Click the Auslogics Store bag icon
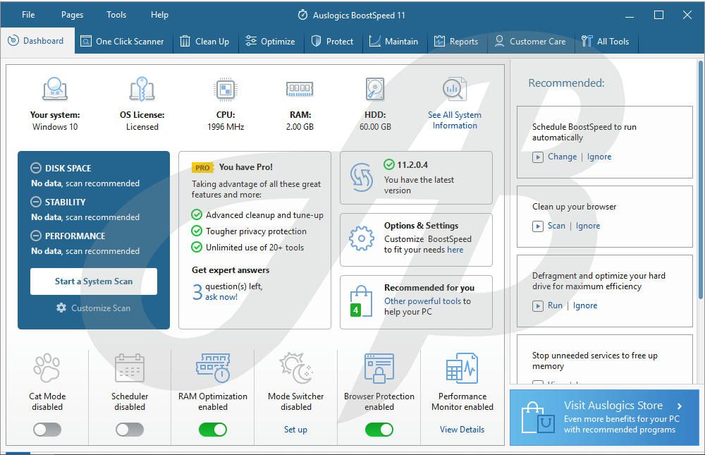Image resolution: width=705 pixels, height=455 pixels. [x=538, y=418]
